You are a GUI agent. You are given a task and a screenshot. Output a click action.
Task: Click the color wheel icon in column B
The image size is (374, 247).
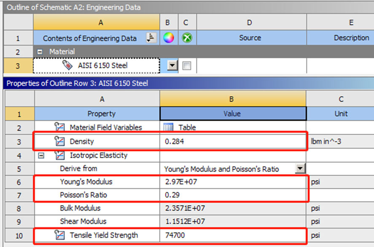point(168,38)
